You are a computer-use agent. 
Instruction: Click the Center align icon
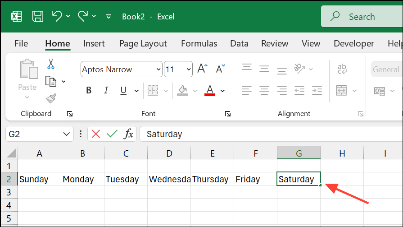point(264,90)
